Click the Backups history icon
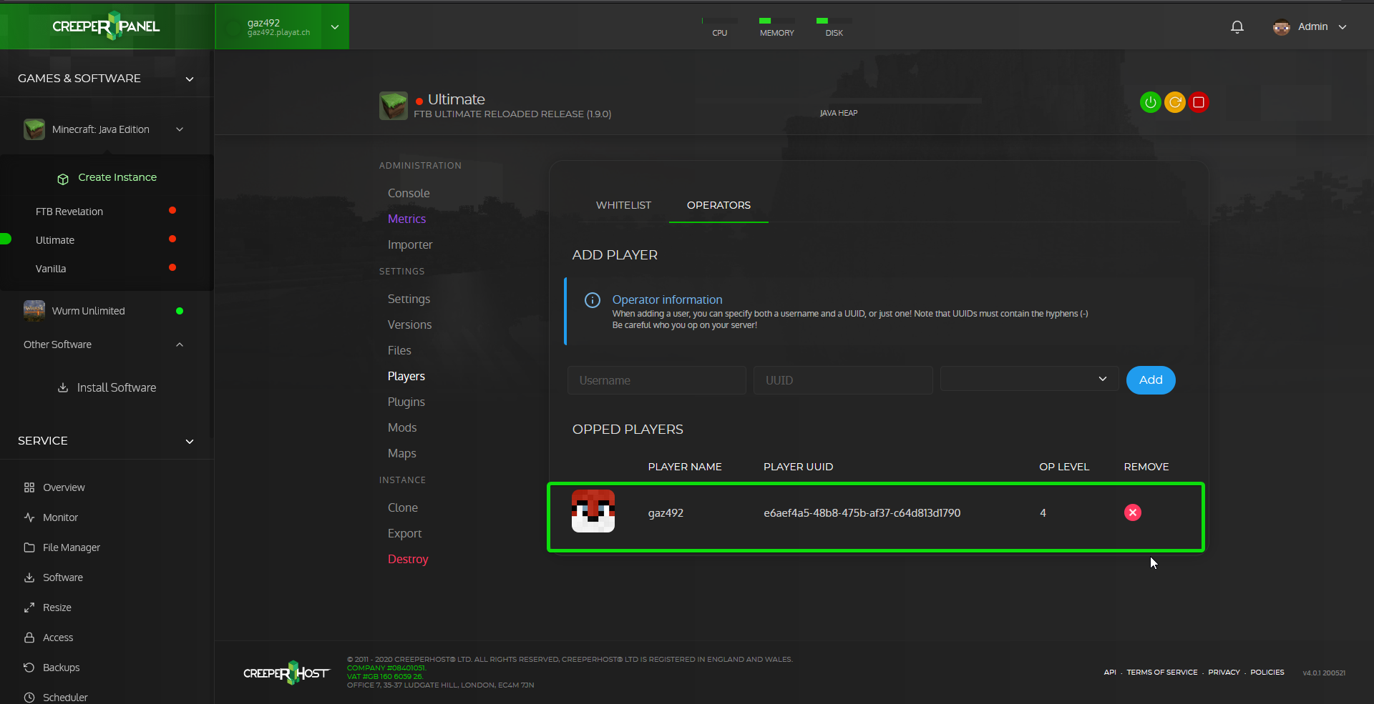Screen dimensions: 1374x704 29,668
